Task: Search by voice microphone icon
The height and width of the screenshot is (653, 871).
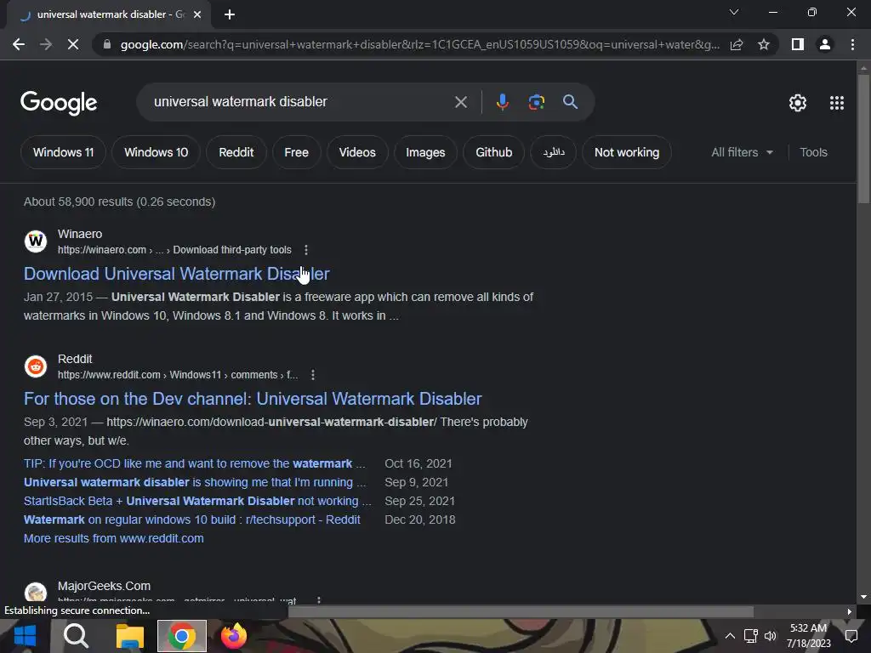Action: click(x=502, y=102)
